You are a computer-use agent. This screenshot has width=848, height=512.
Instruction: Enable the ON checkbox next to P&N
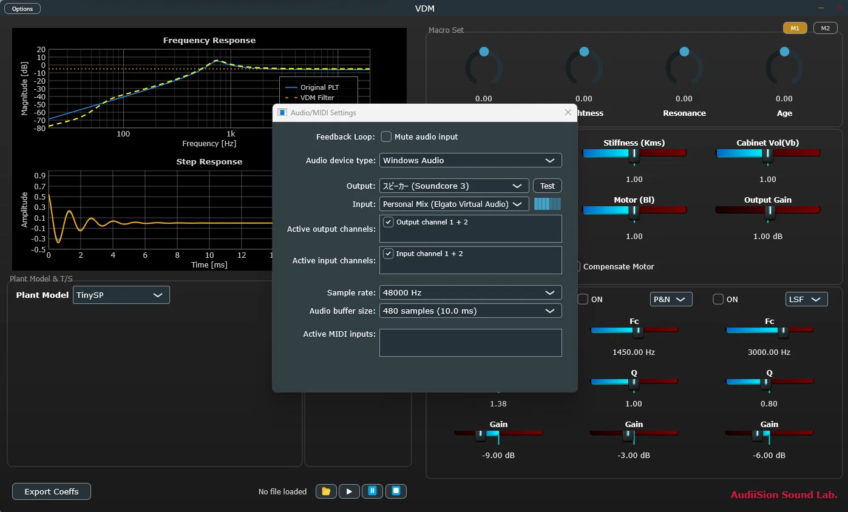tap(583, 299)
